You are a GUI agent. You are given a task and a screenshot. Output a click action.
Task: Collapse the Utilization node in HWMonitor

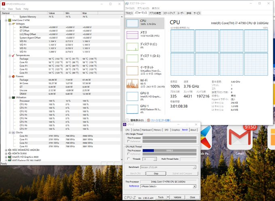pos(10,97)
